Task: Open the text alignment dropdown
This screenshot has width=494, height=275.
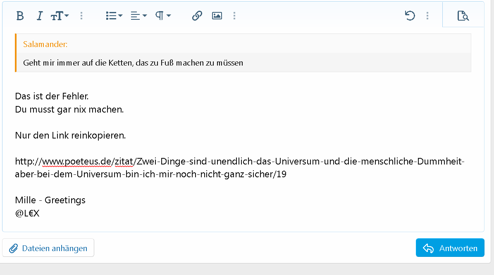Action: [138, 16]
